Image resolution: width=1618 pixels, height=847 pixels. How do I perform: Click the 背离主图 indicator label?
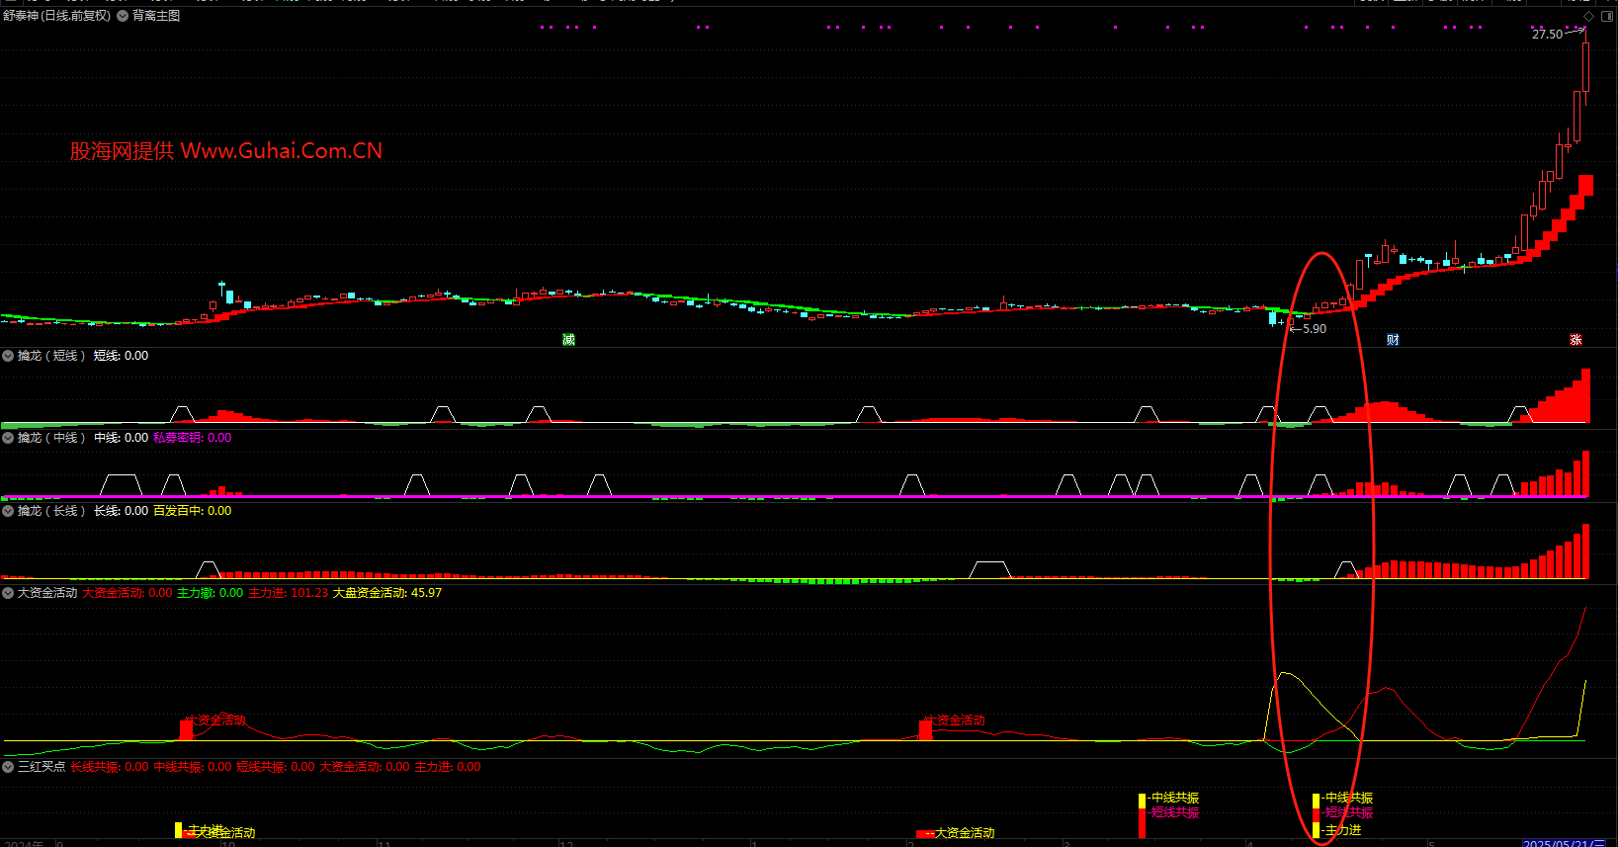pos(156,16)
